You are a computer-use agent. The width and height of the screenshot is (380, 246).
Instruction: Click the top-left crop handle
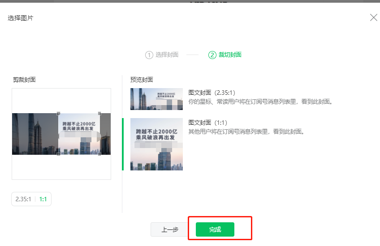point(58,114)
